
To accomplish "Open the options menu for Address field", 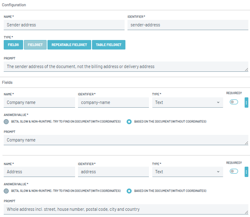I will (246, 172).
